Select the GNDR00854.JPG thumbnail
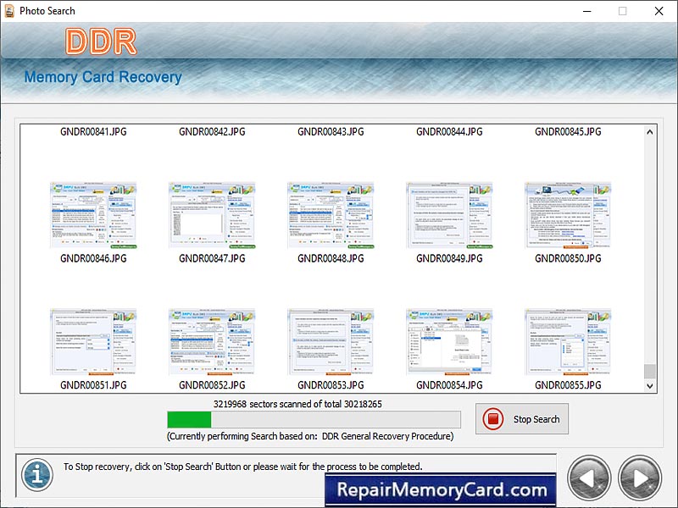 point(449,342)
